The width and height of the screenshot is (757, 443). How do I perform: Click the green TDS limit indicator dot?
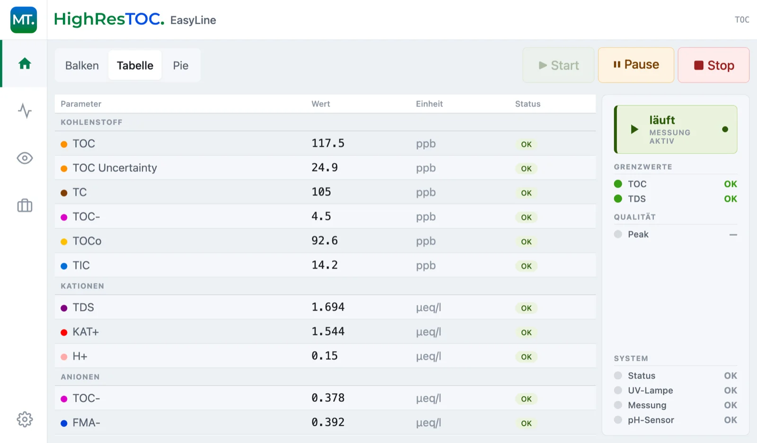click(618, 199)
